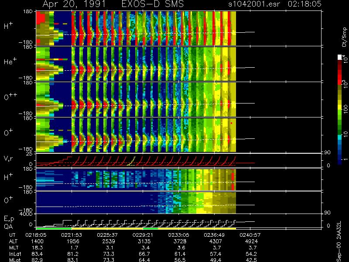This screenshot has width=349, height=262.
Task: Click the MLT value "3.4"
Action: click(145, 248)
